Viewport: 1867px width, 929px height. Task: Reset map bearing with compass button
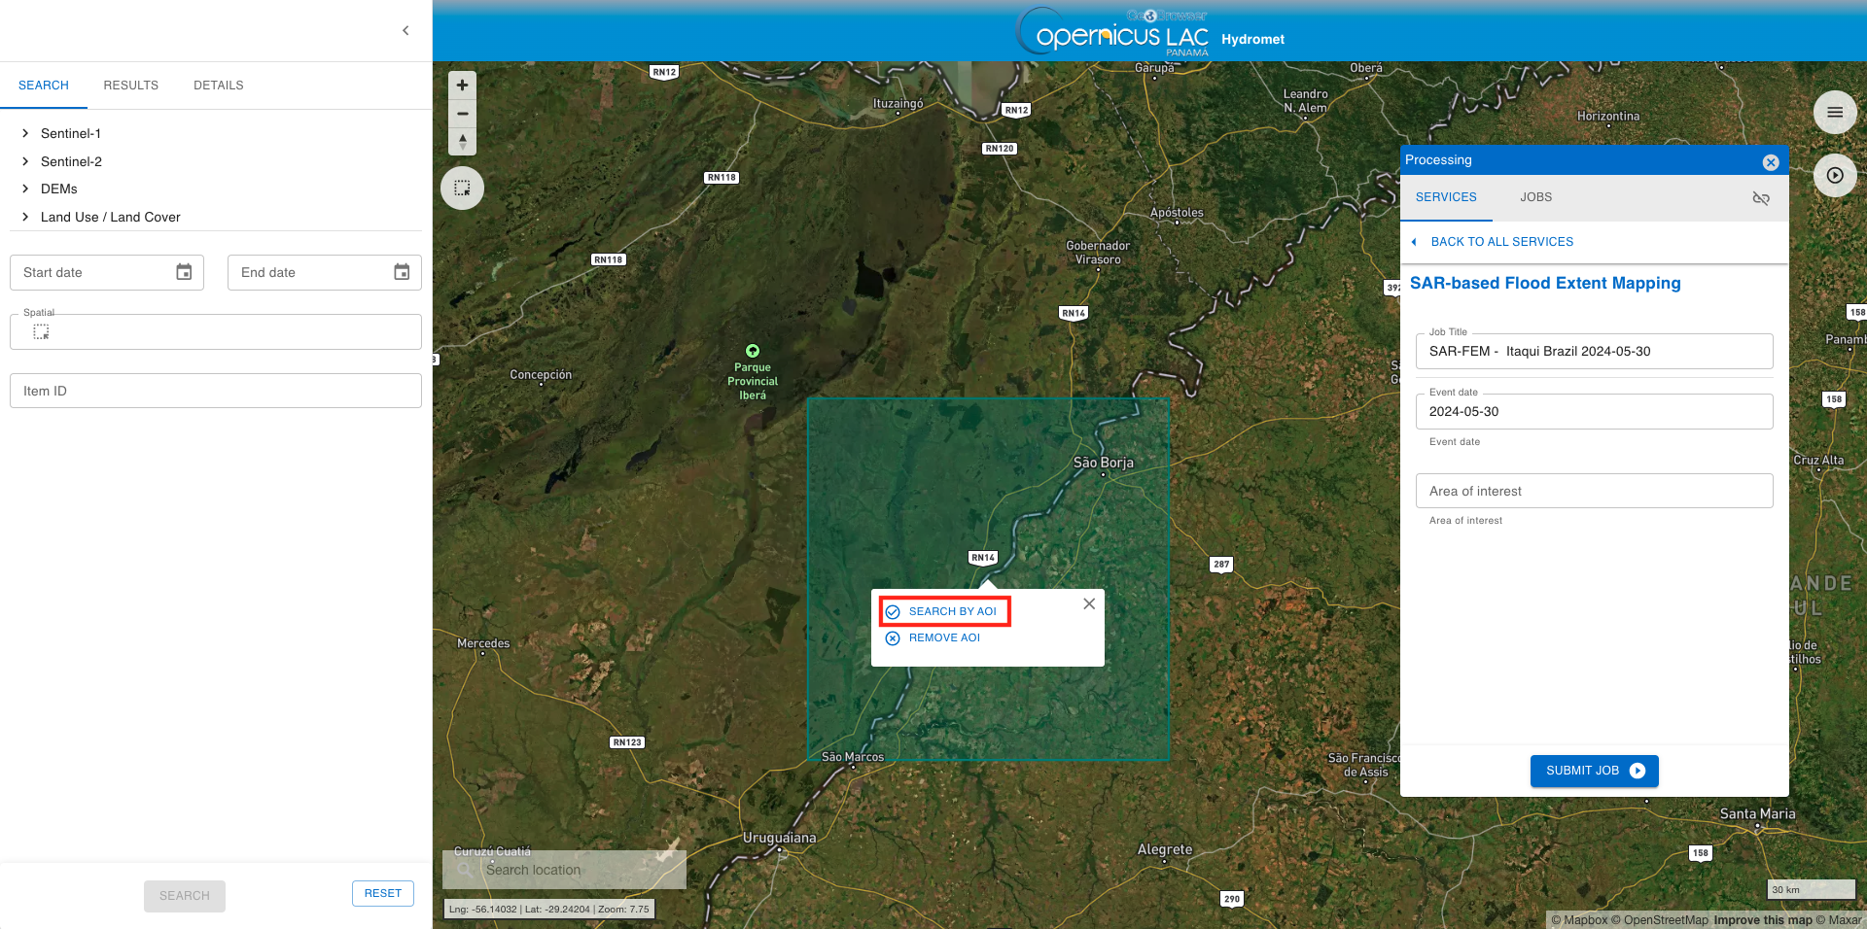463,142
